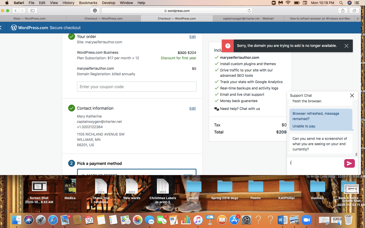365x228 pixels.
Task: Open a new tab with the plus button
Action: 358,18
